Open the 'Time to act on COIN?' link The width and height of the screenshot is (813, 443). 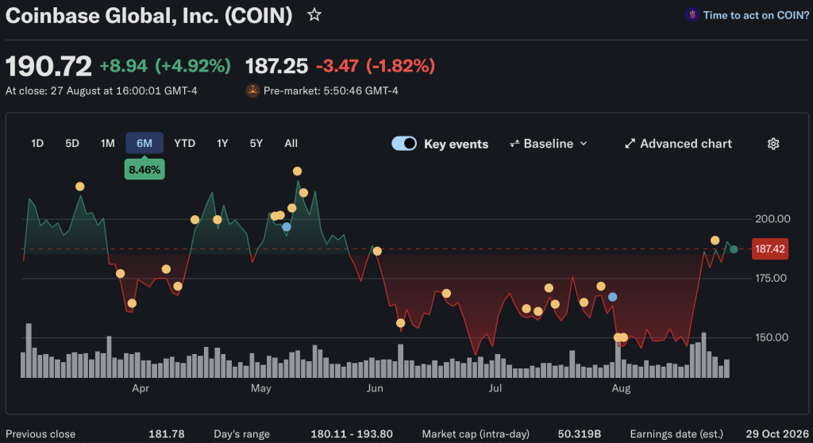pos(756,15)
